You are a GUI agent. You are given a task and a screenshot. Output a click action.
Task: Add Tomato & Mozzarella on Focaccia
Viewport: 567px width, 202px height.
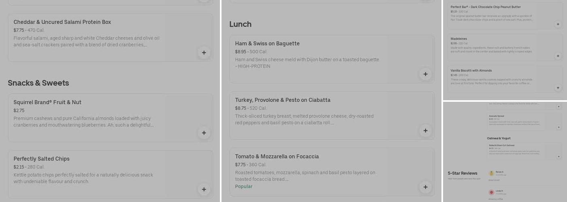point(425,187)
